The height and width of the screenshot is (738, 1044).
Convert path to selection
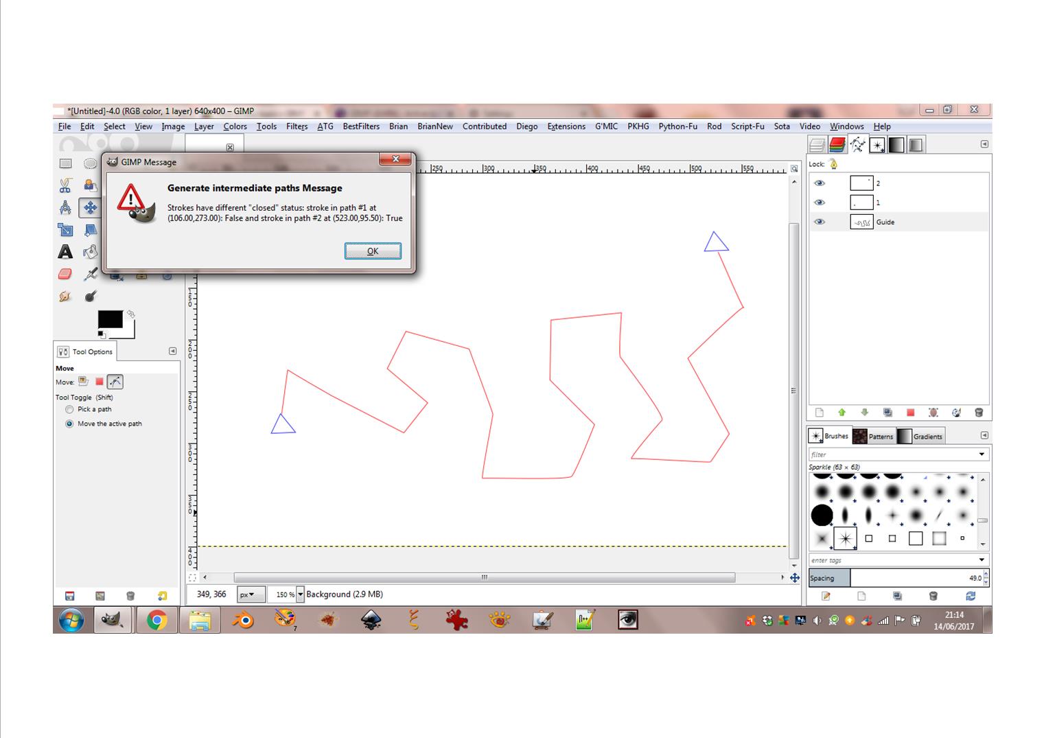pyautogui.click(x=910, y=413)
